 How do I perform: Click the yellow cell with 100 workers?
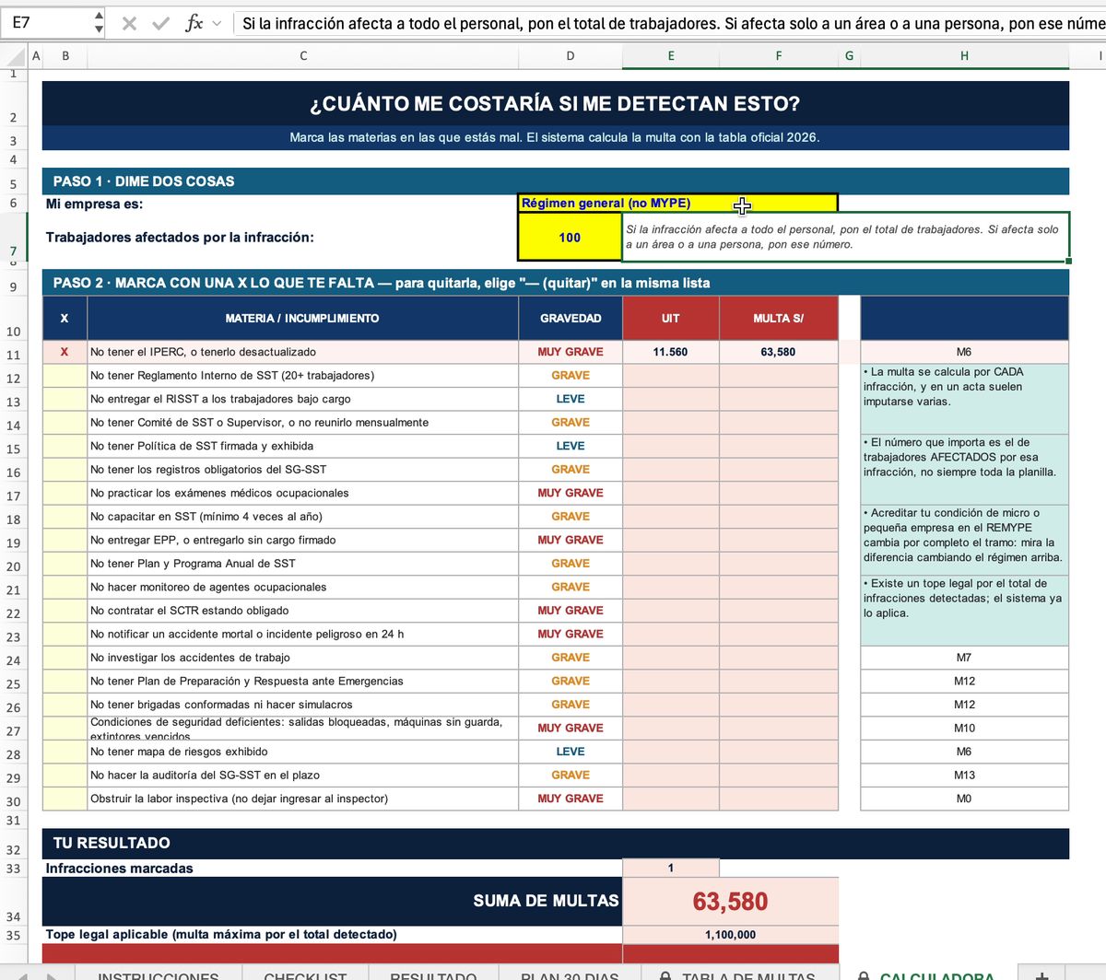[571, 238]
